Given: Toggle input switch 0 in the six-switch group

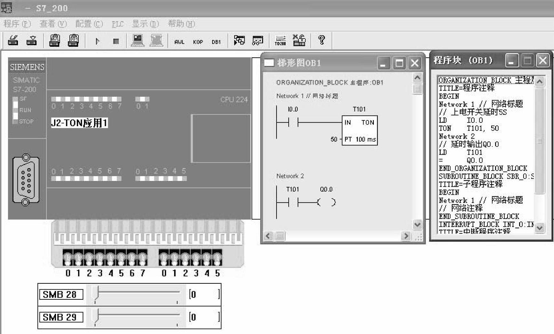Looking at the screenshot, I should 164,257.
